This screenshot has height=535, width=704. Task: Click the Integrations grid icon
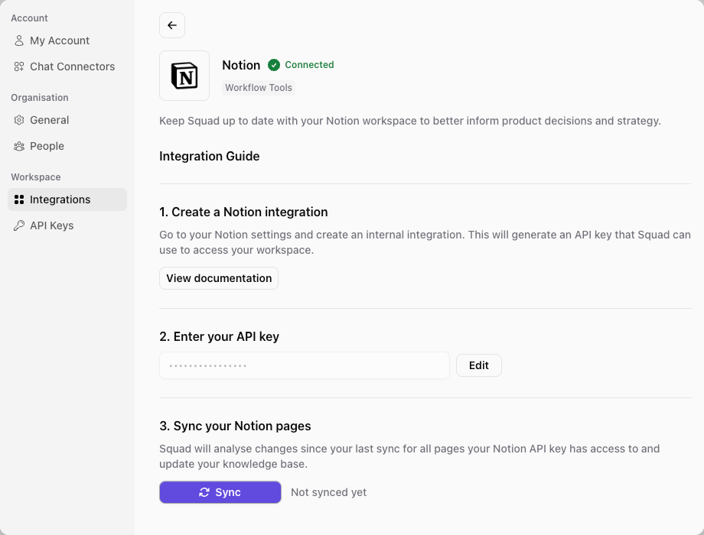point(18,199)
